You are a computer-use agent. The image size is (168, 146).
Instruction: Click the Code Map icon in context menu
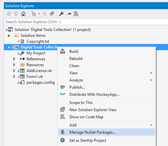tap(63, 117)
